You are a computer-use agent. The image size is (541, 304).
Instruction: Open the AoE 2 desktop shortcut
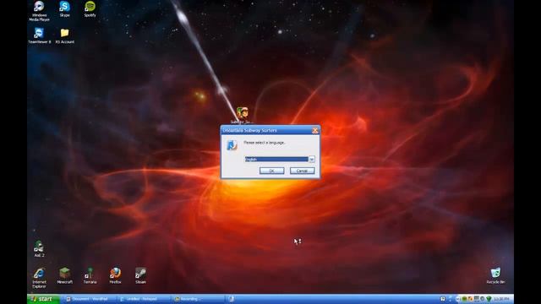pyautogui.click(x=39, y=249)
